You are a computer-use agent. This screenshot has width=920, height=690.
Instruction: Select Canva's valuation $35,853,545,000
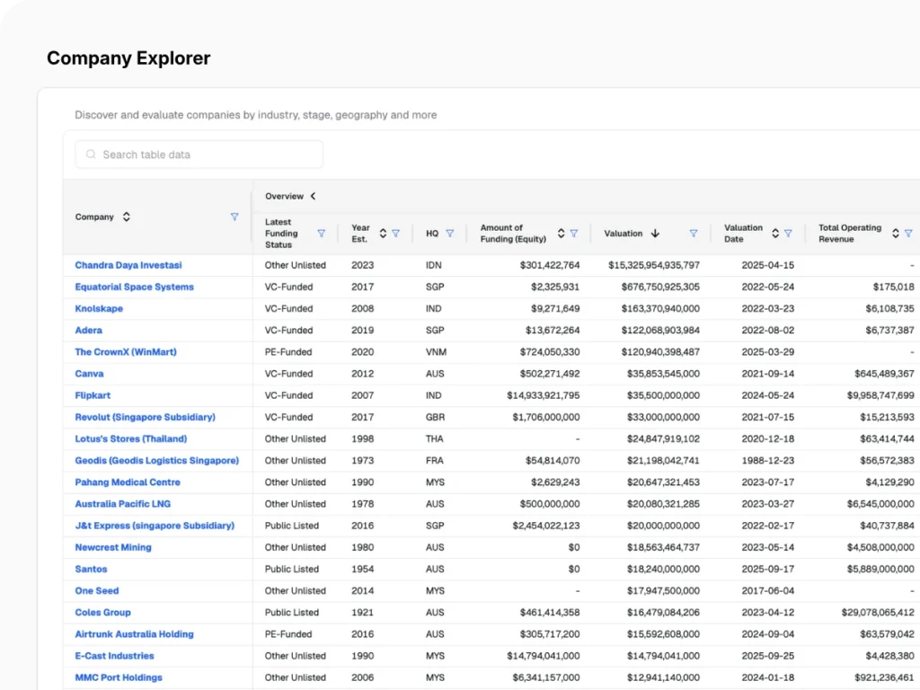point(664,374)
